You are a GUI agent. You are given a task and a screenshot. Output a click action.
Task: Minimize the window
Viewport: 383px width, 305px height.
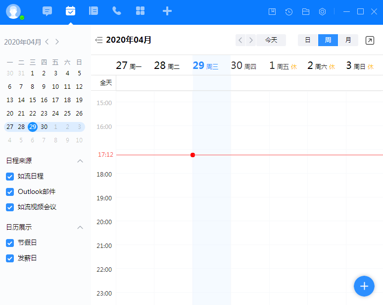(346, 11)
